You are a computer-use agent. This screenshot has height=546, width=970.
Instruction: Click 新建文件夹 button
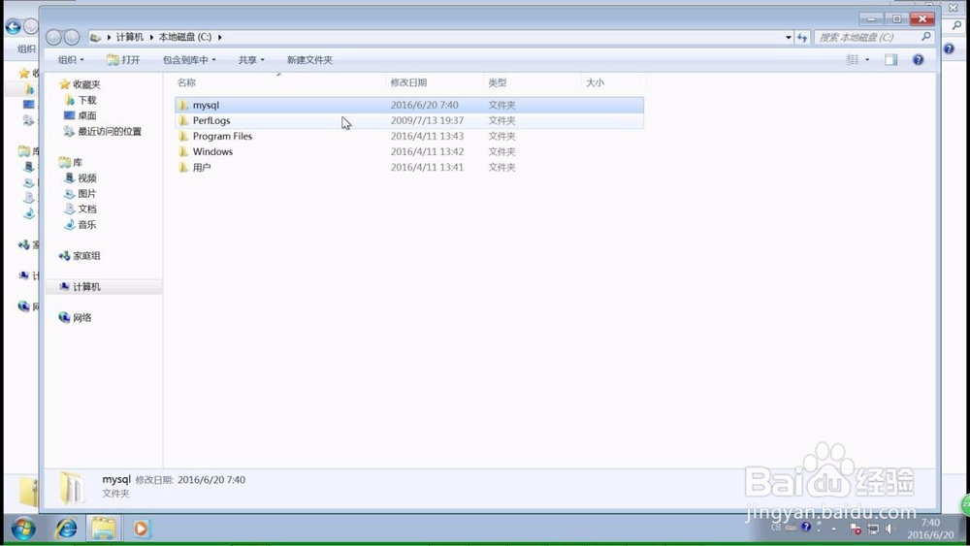pyautogui.click(x=309, y=60)
